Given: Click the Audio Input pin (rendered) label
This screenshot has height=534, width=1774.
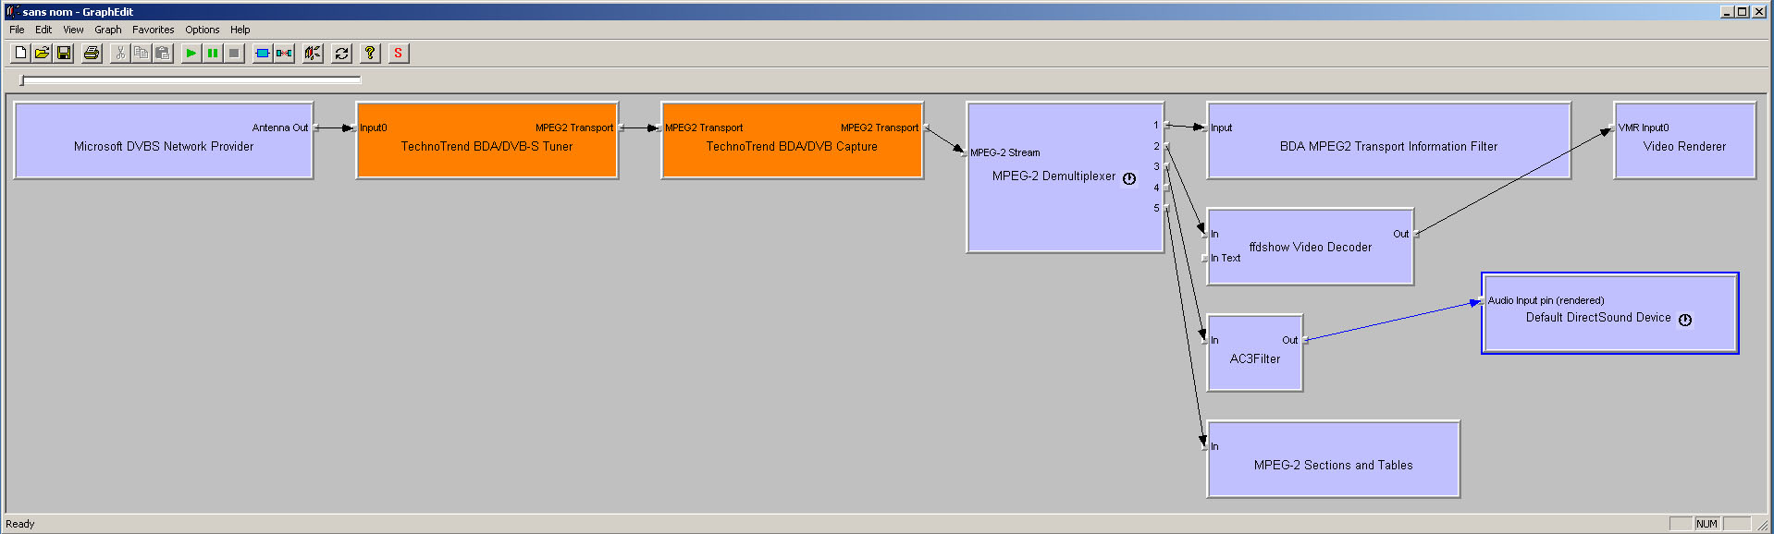Looking at the screenshot, I should 1546,301.
